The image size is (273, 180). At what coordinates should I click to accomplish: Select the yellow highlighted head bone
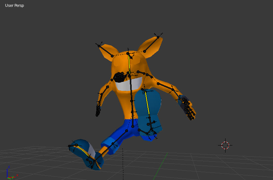pyautogui.click(x=129, y=63)
